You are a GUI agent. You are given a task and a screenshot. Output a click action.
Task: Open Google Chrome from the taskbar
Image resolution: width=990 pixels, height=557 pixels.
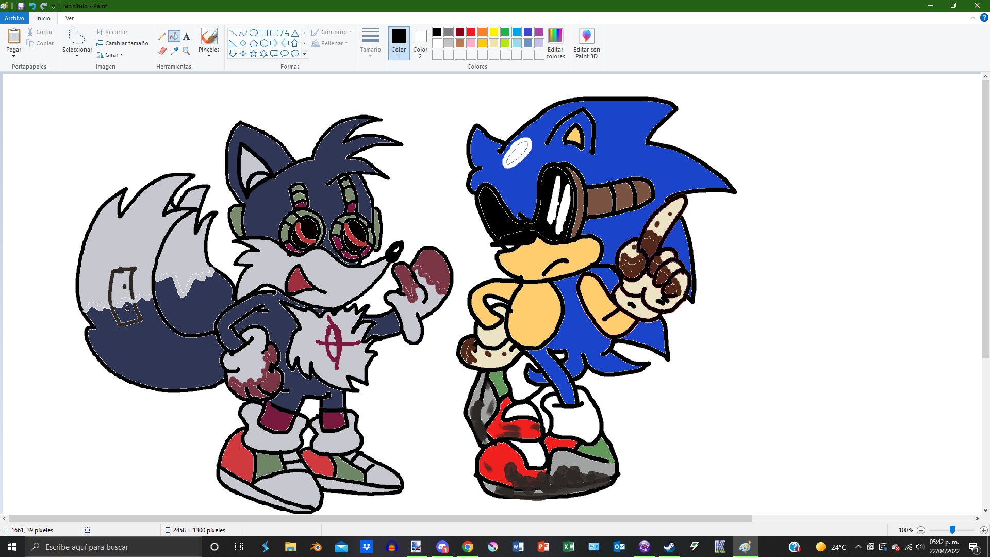(468, 547)
